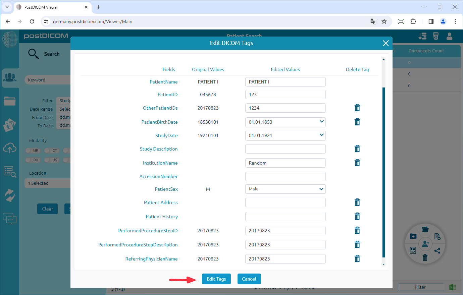Image resolution: width=463 pixels, height=295 pixels.
Task: Open the cloud upload sidebar icon
Action: coord(10,147)
